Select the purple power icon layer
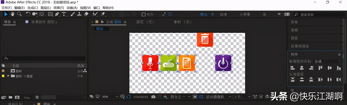347x105 pixels. coord(223,63)
